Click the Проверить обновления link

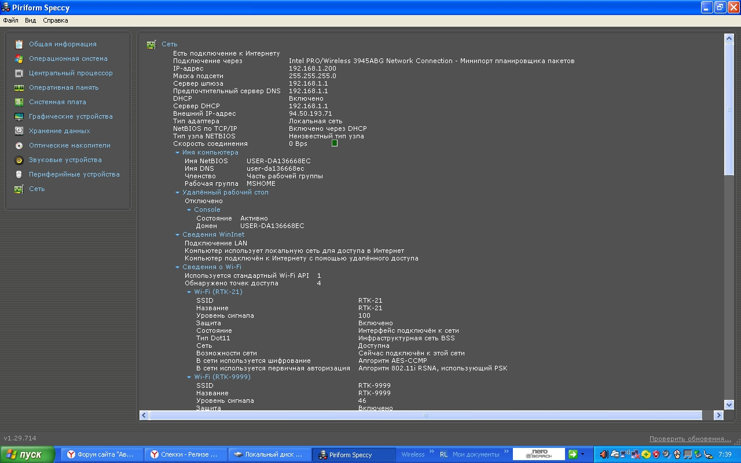pos(690,439)
